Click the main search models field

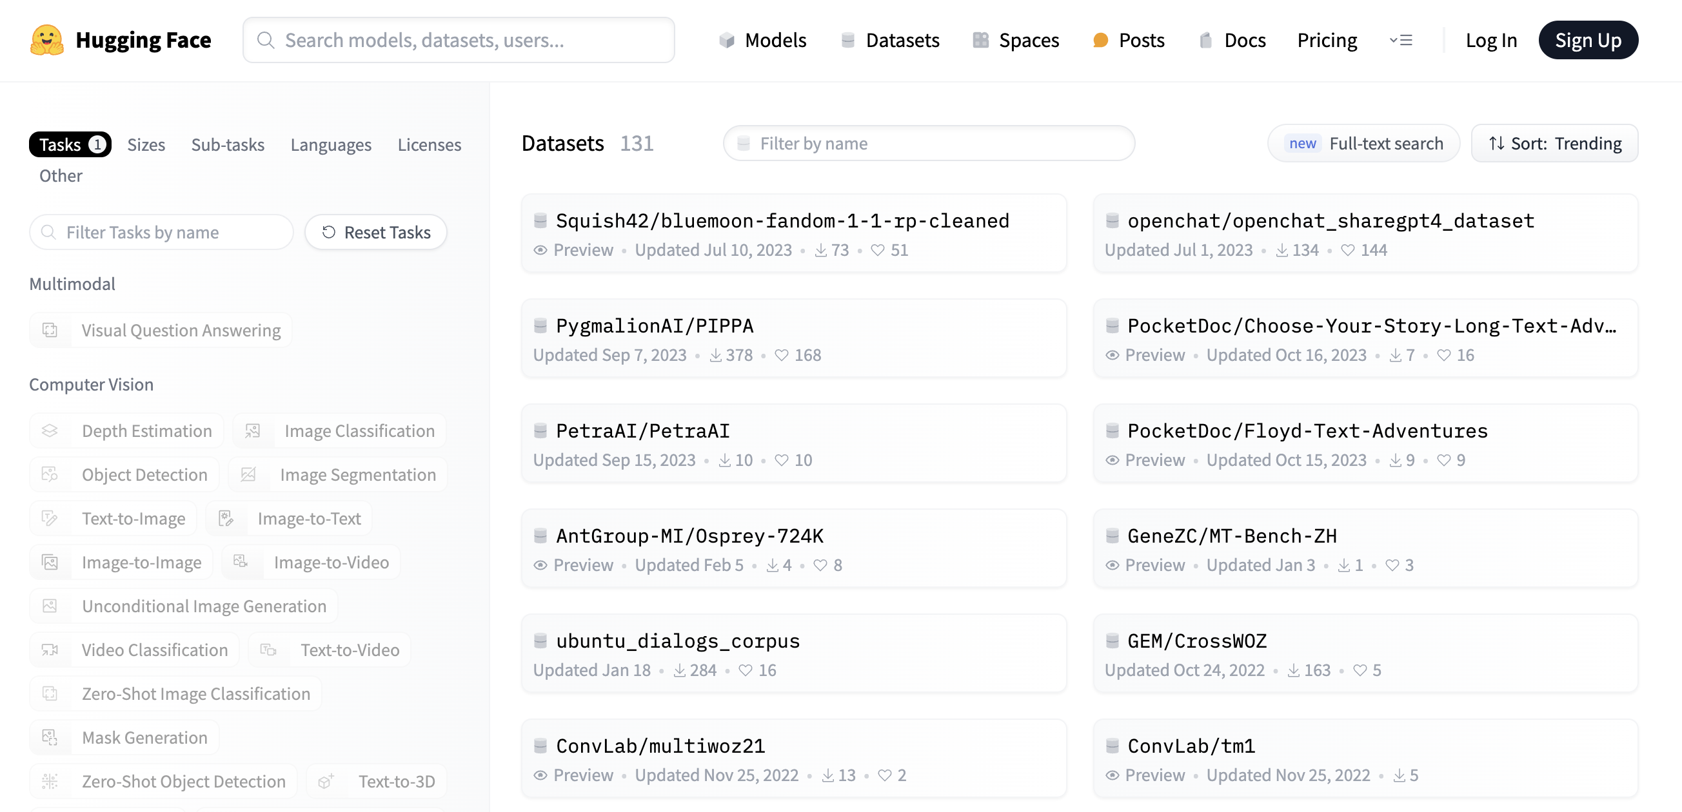click(459, 41)
